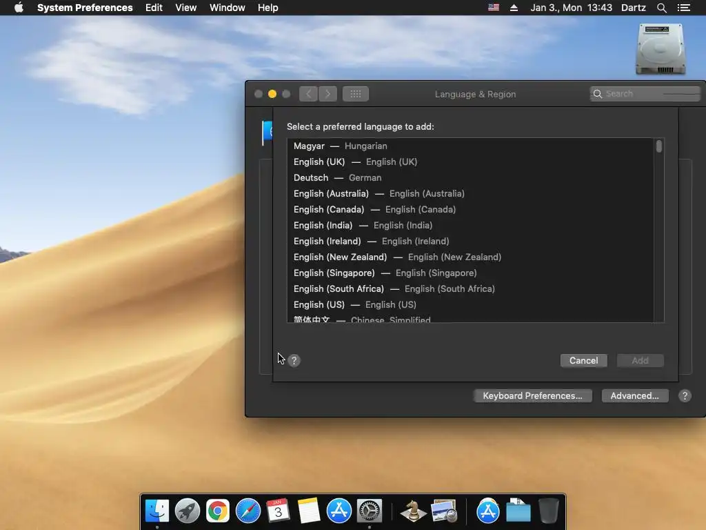Image resolution: width=706 pixels, height=530 pixels.
Task: Select English (Australia)
Action: (470, 193)
